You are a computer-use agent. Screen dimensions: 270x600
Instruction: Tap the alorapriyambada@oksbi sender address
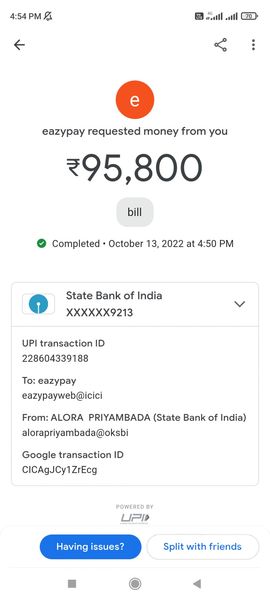click(x=75, y=433)
